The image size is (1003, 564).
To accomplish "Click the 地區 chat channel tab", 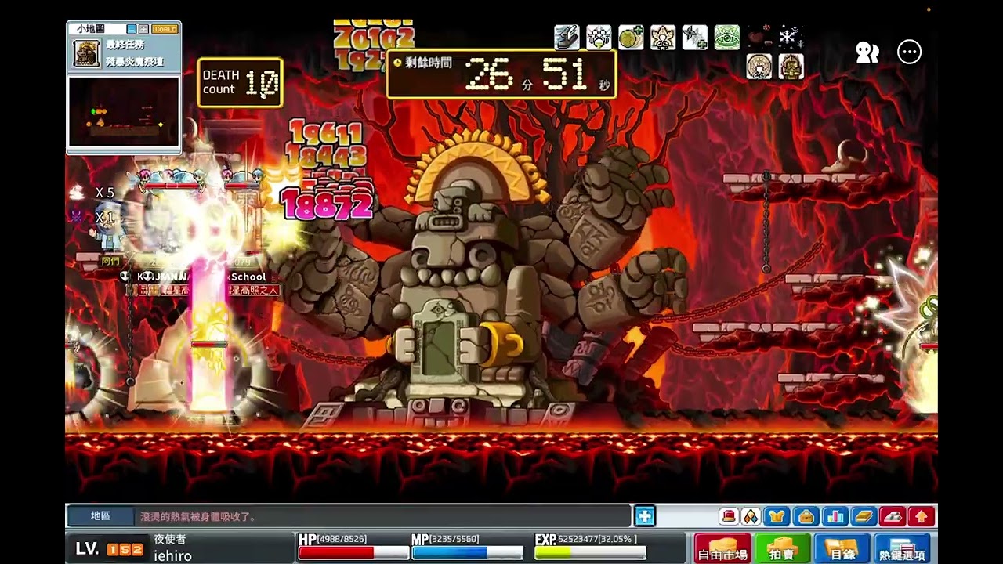I will pyautogui.click(x=100, y=516).
